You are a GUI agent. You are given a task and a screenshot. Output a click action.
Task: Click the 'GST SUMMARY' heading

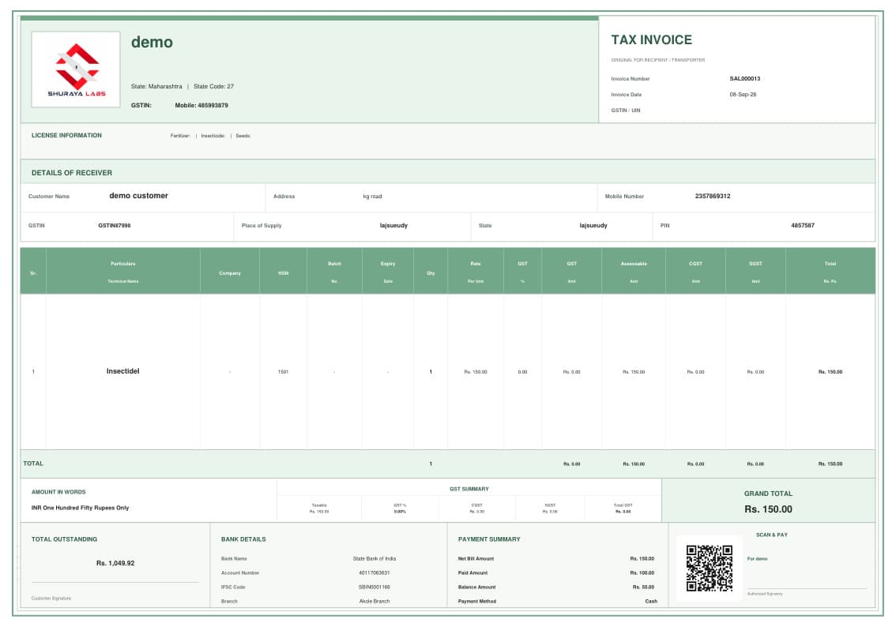469,490
